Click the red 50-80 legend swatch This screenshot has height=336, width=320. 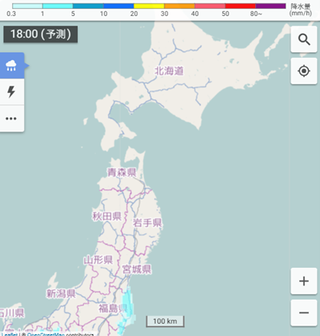point(241,6)
